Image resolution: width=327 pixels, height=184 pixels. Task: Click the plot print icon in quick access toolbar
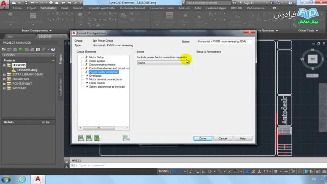[51, 3]
